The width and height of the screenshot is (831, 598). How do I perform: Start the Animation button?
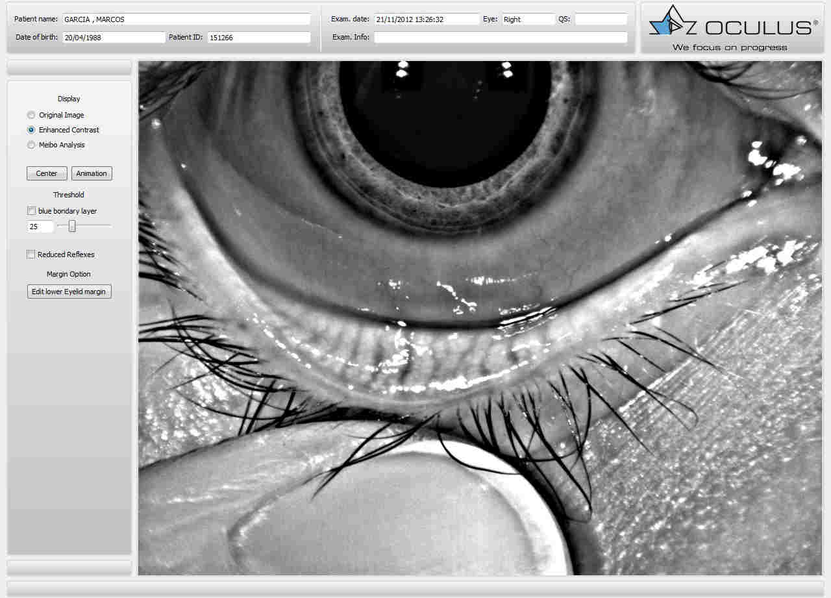pyautogui.click(x=92, y=173)
